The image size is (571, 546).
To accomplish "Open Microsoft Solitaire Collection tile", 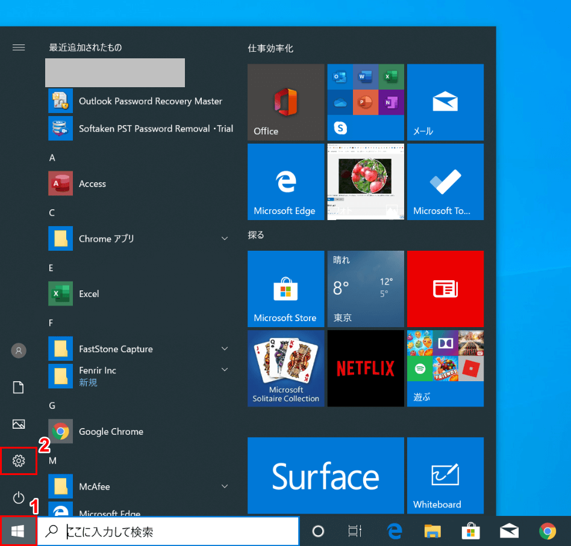I will point(286,368).
